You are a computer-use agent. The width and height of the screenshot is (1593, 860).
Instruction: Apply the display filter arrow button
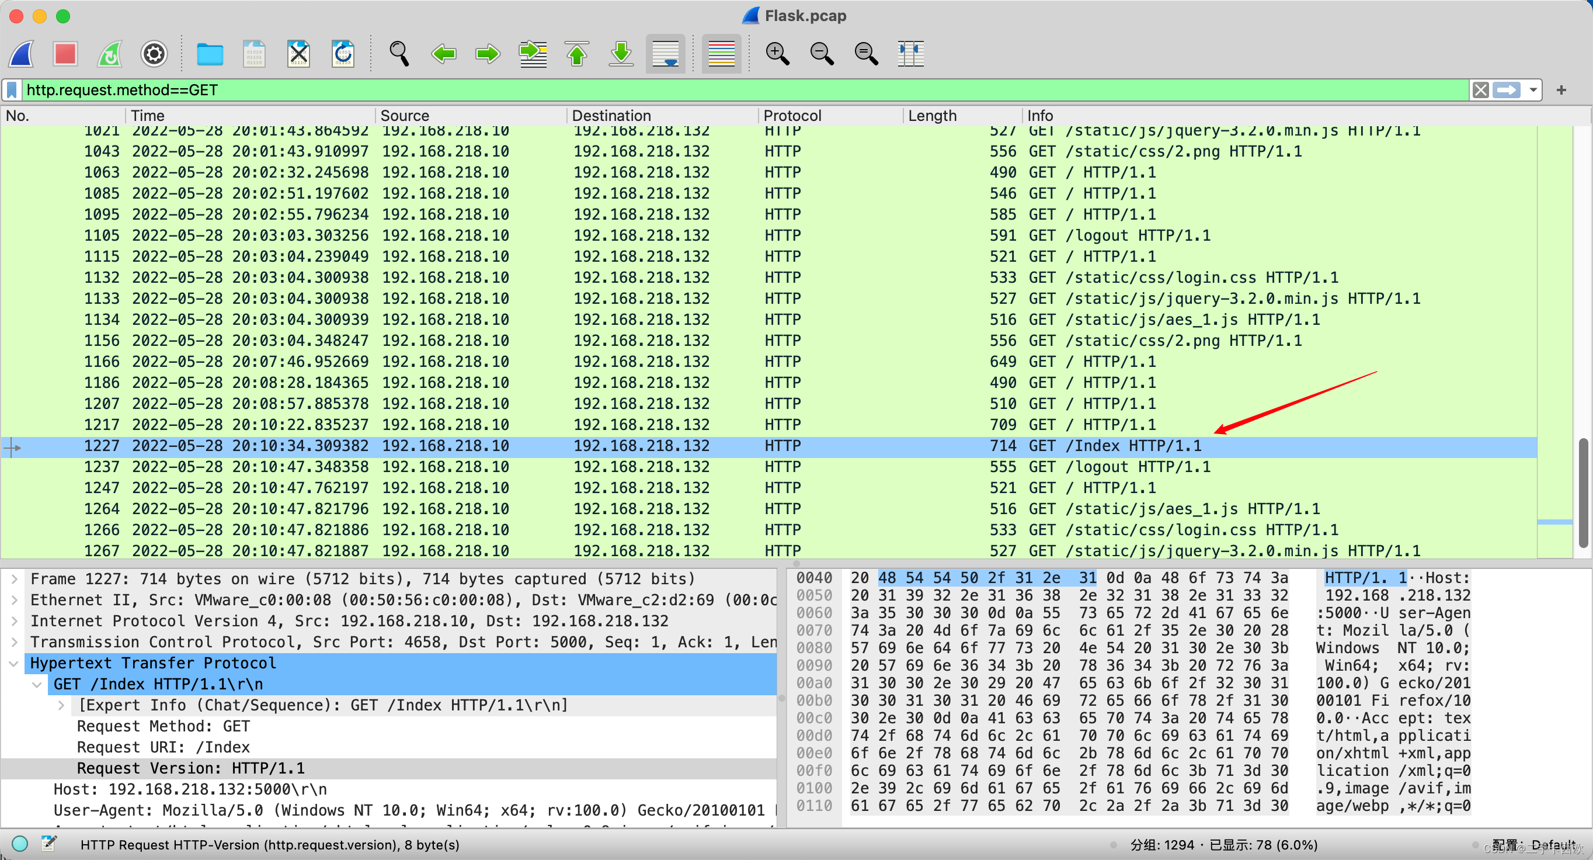pyautogui.click(x=1507, y=91)
